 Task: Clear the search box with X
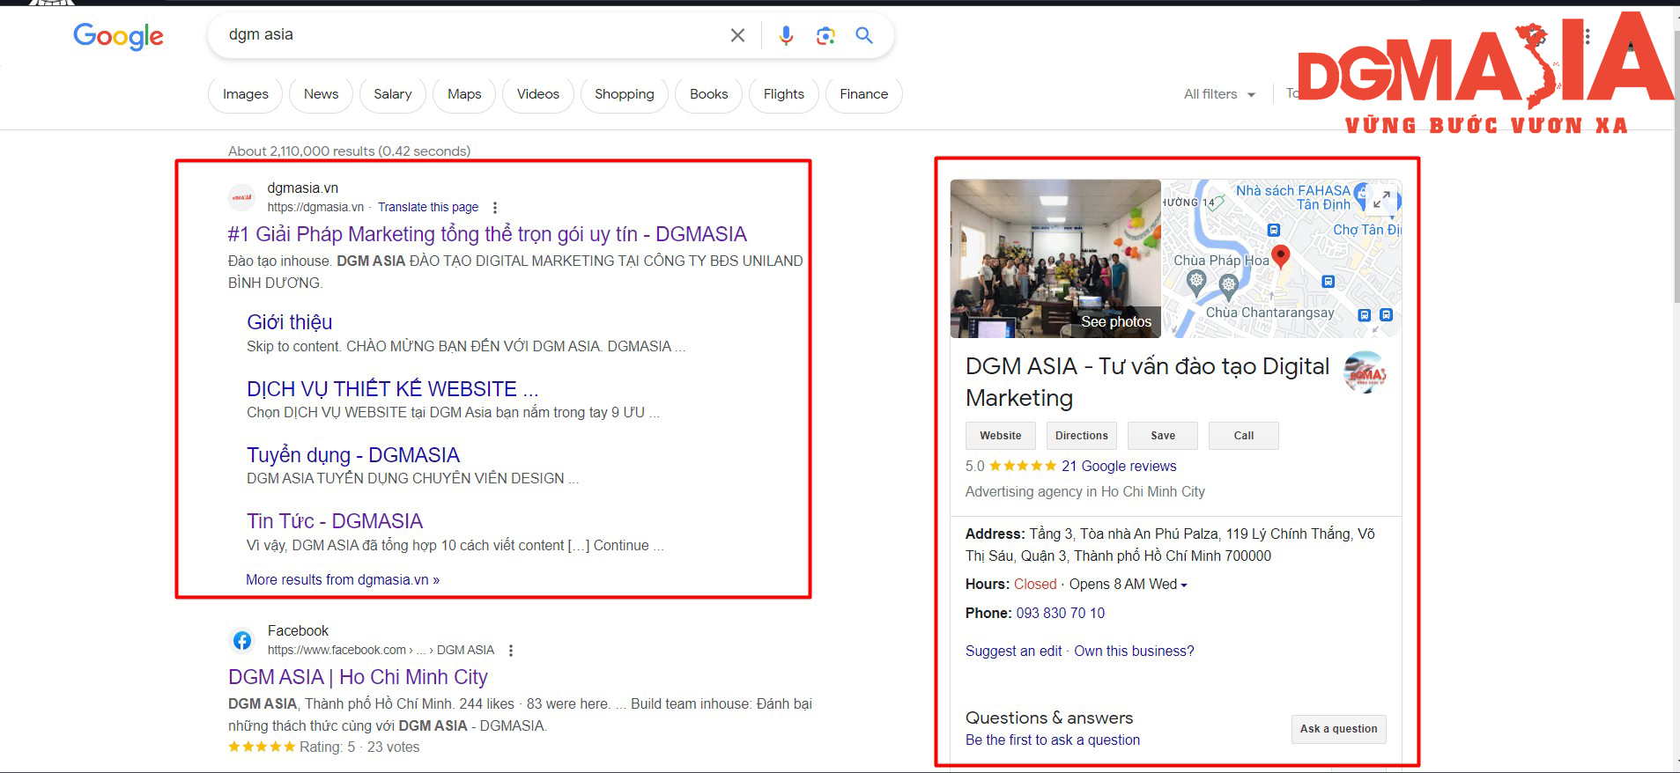(737, 35)
